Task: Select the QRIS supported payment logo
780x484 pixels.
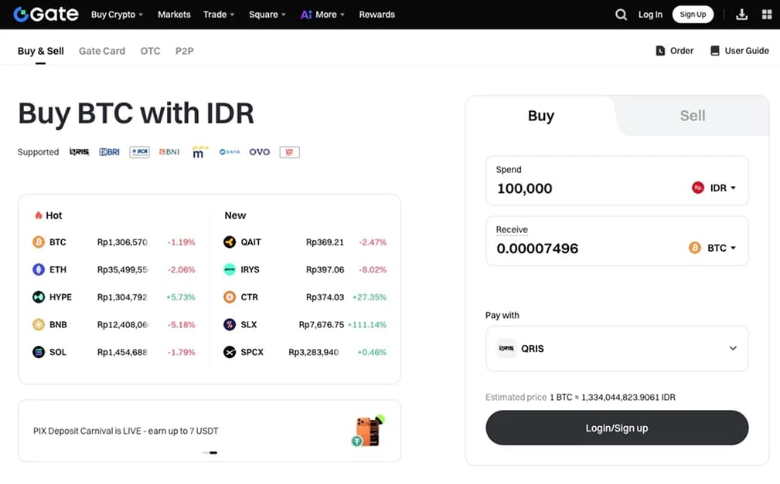Action: 79,152
